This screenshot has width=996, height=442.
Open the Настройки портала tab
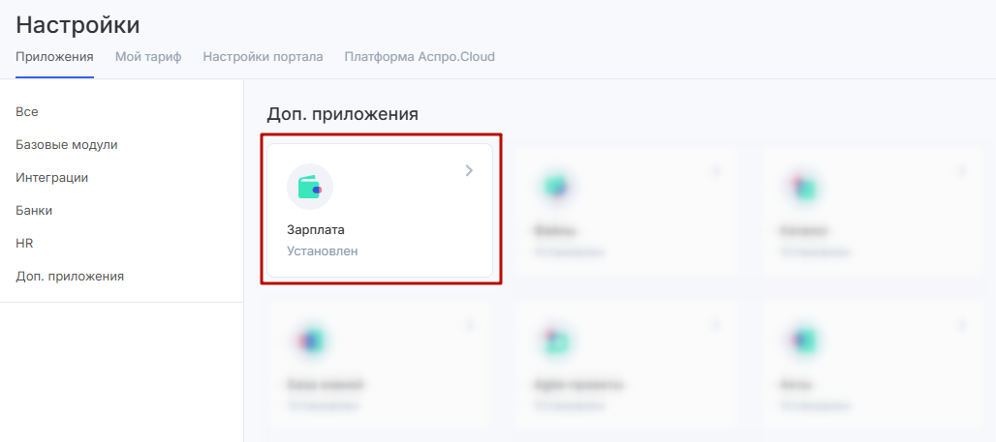tap(263, 56)
